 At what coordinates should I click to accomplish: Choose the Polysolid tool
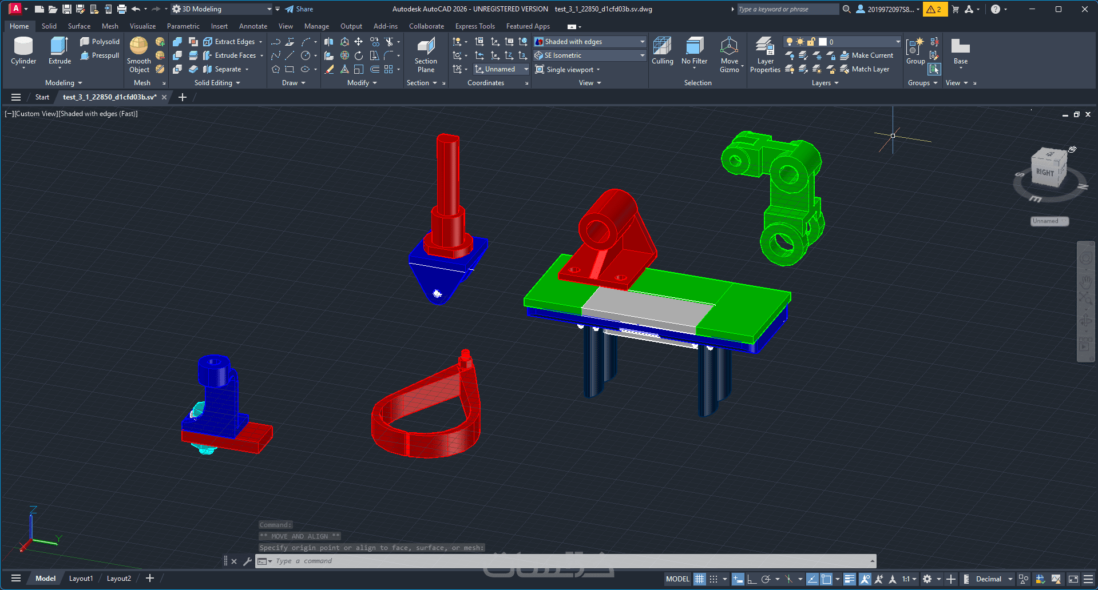[x=100, y=42]
